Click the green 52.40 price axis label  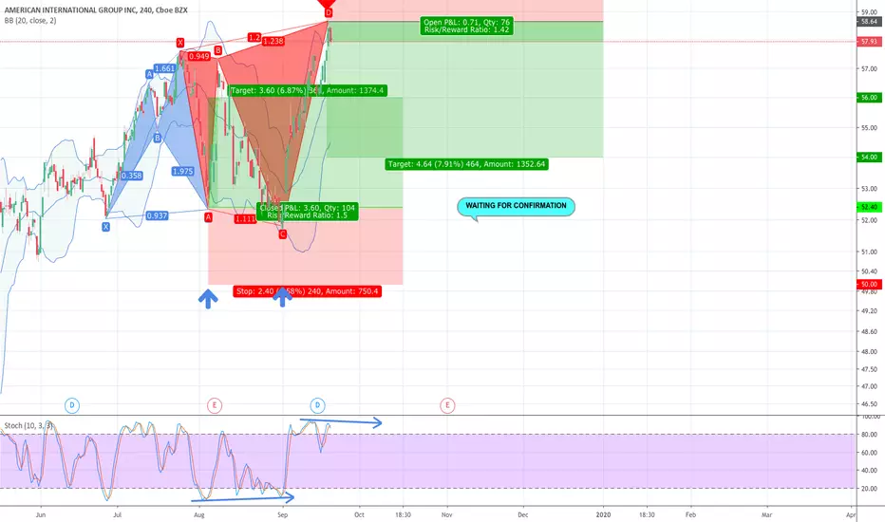pos(869,207)
